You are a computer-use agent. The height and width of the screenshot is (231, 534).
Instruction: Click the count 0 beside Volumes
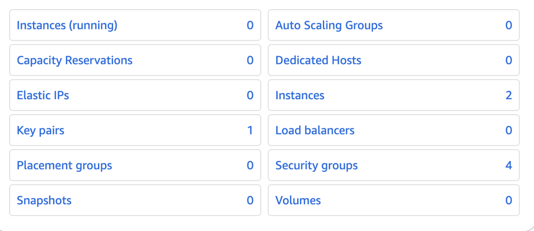509,201
